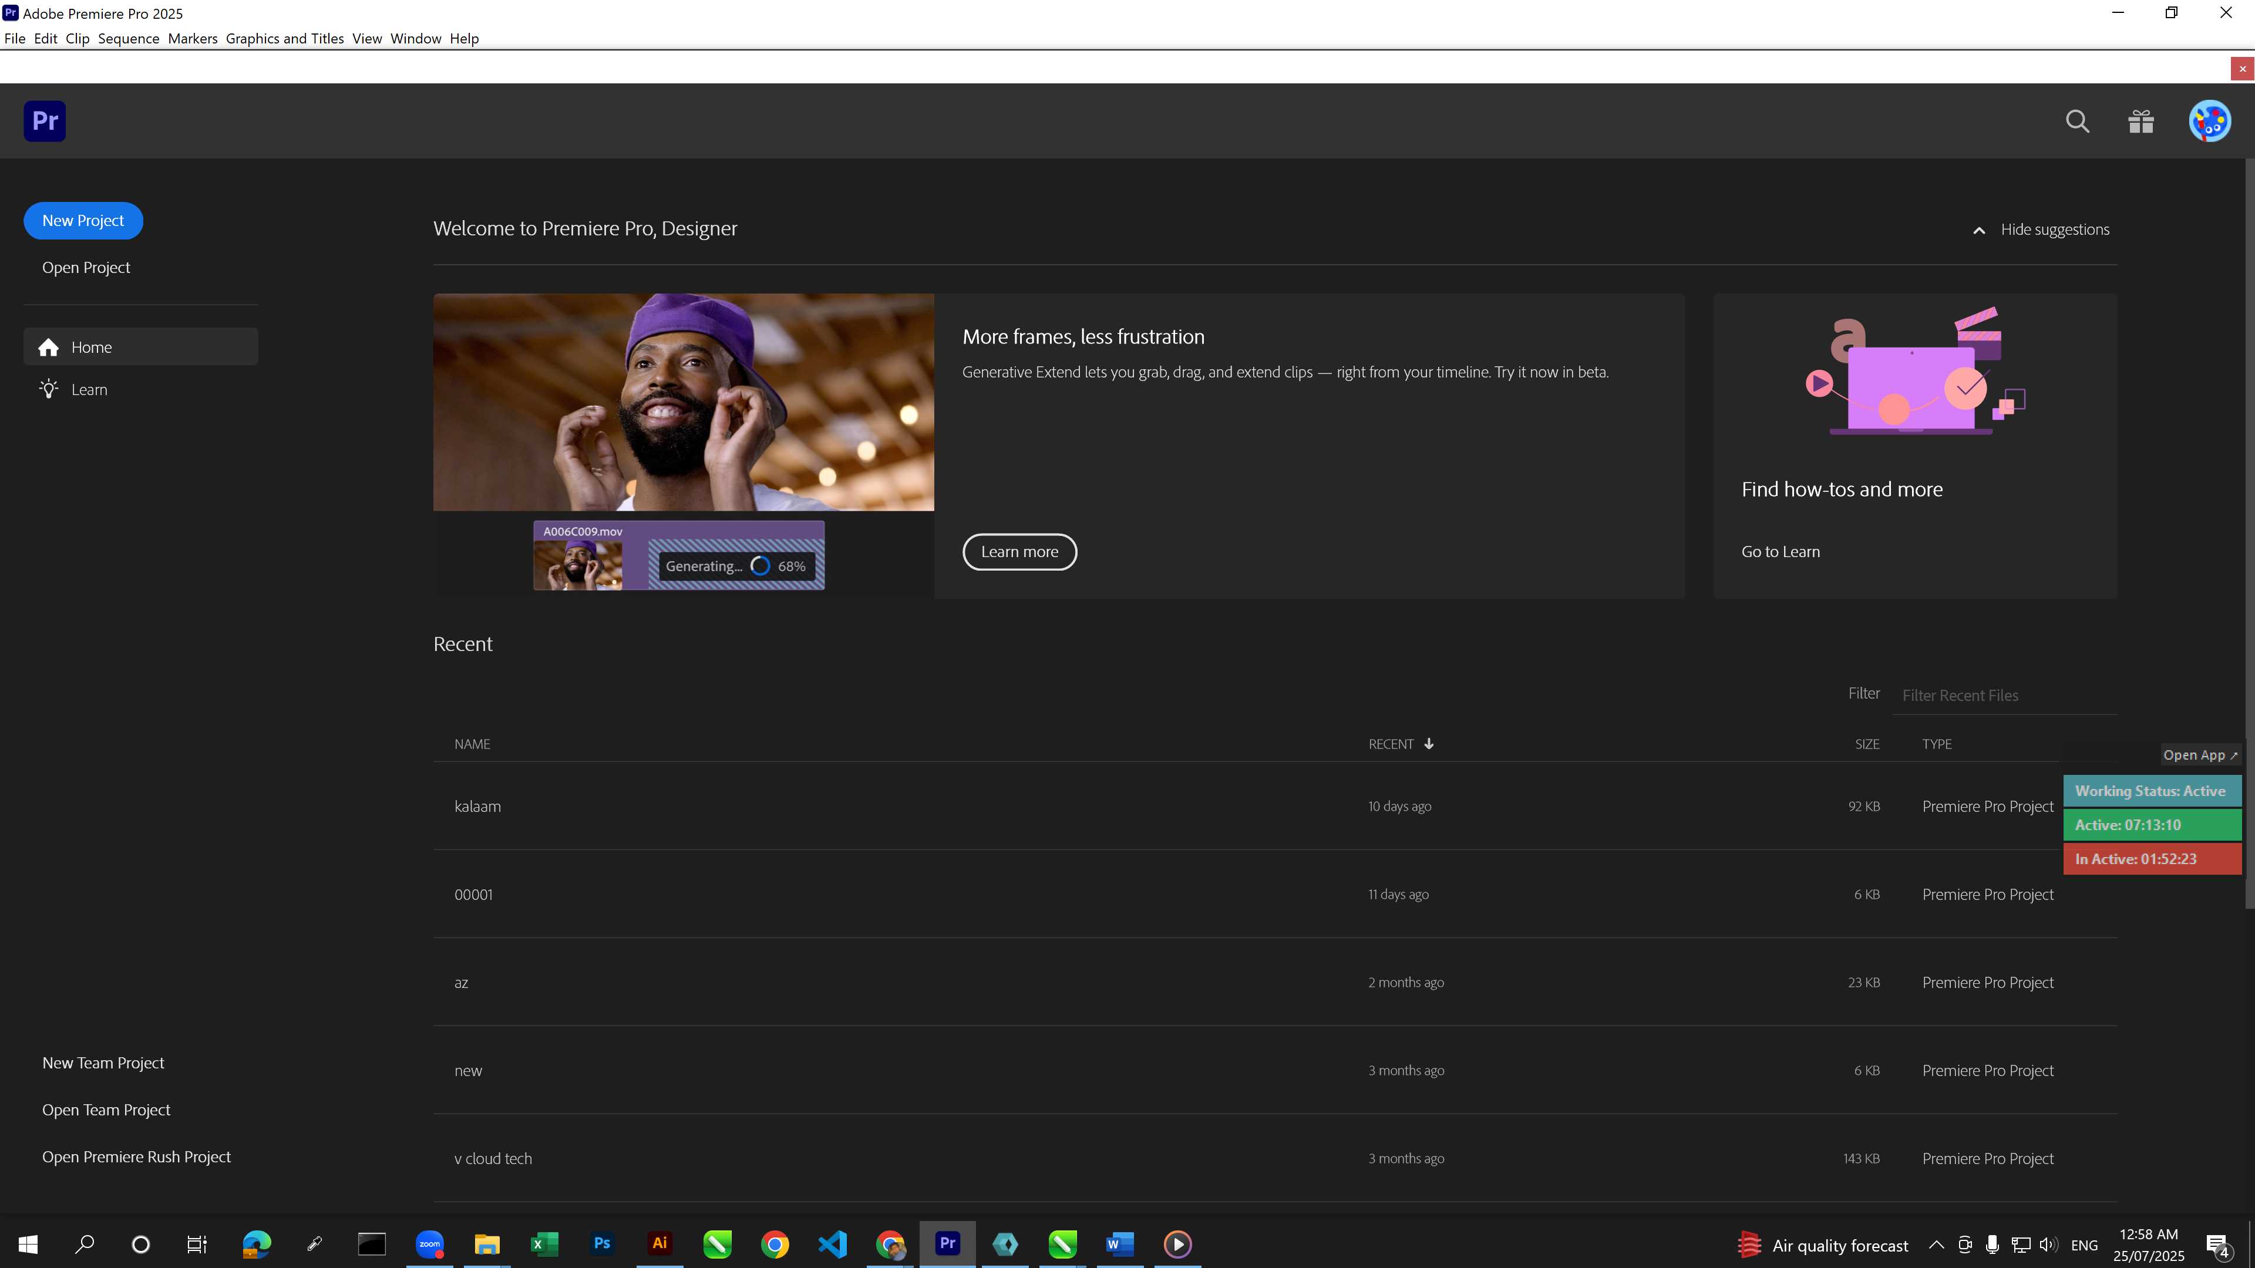The image size is (2255, 1268).
Task: Click the Filter Recent Files input field
Action: pos(2005,696)
